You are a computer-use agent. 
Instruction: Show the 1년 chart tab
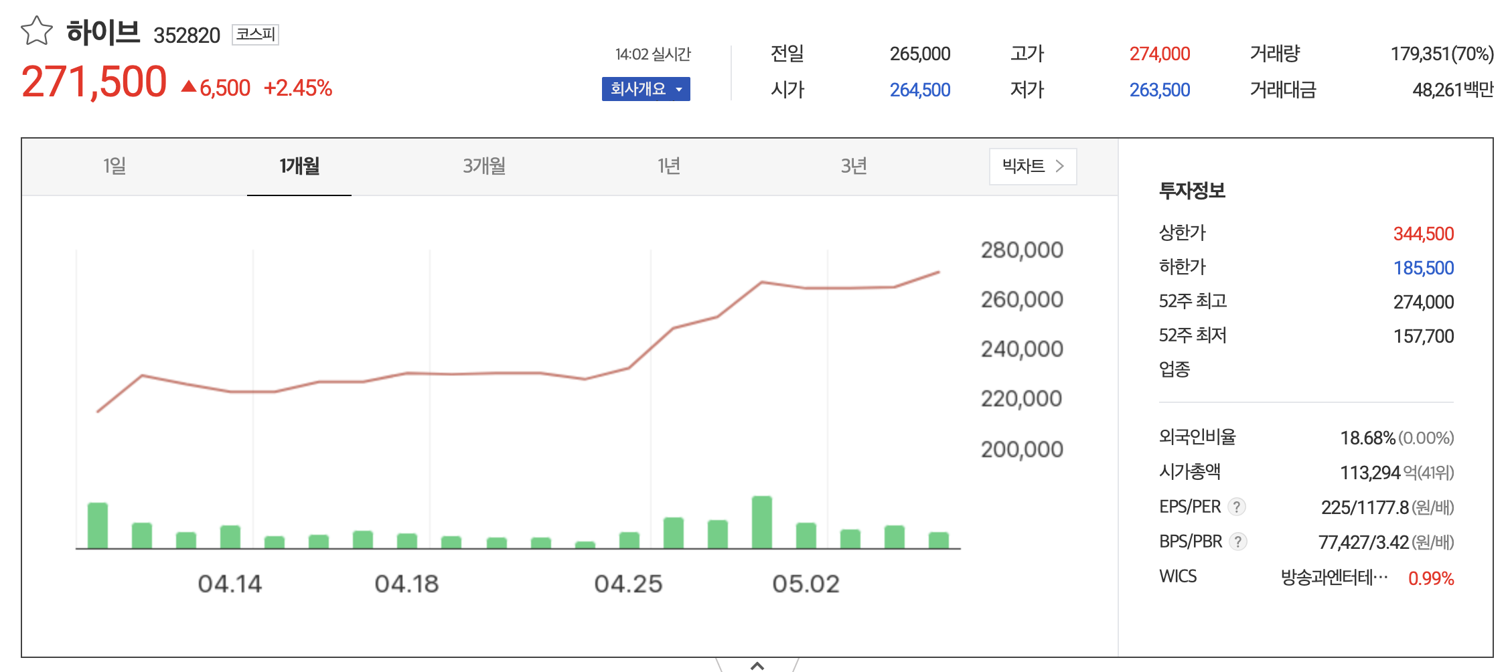[669, 166]
